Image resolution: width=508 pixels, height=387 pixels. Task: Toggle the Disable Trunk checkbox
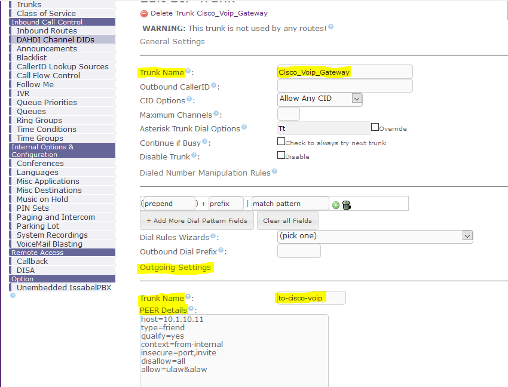281,155
